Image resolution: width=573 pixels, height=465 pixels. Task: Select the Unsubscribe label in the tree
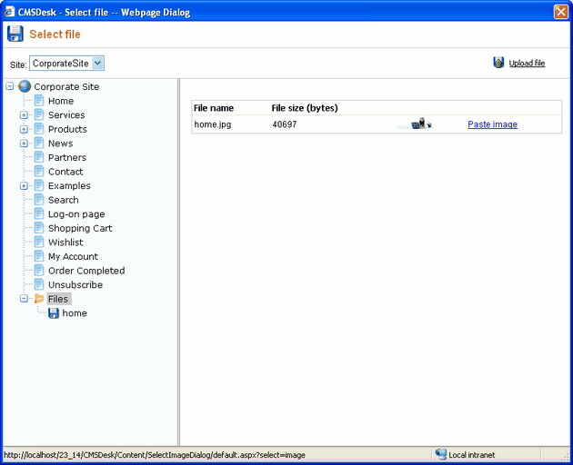75,284
